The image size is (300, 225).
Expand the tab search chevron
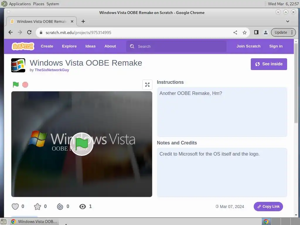(x=288, y=21)
